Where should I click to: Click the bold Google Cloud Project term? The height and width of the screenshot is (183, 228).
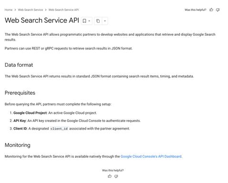30,113
